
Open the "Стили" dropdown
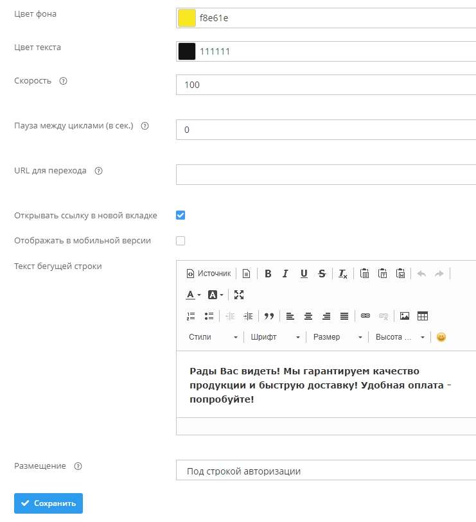(213, 337)
